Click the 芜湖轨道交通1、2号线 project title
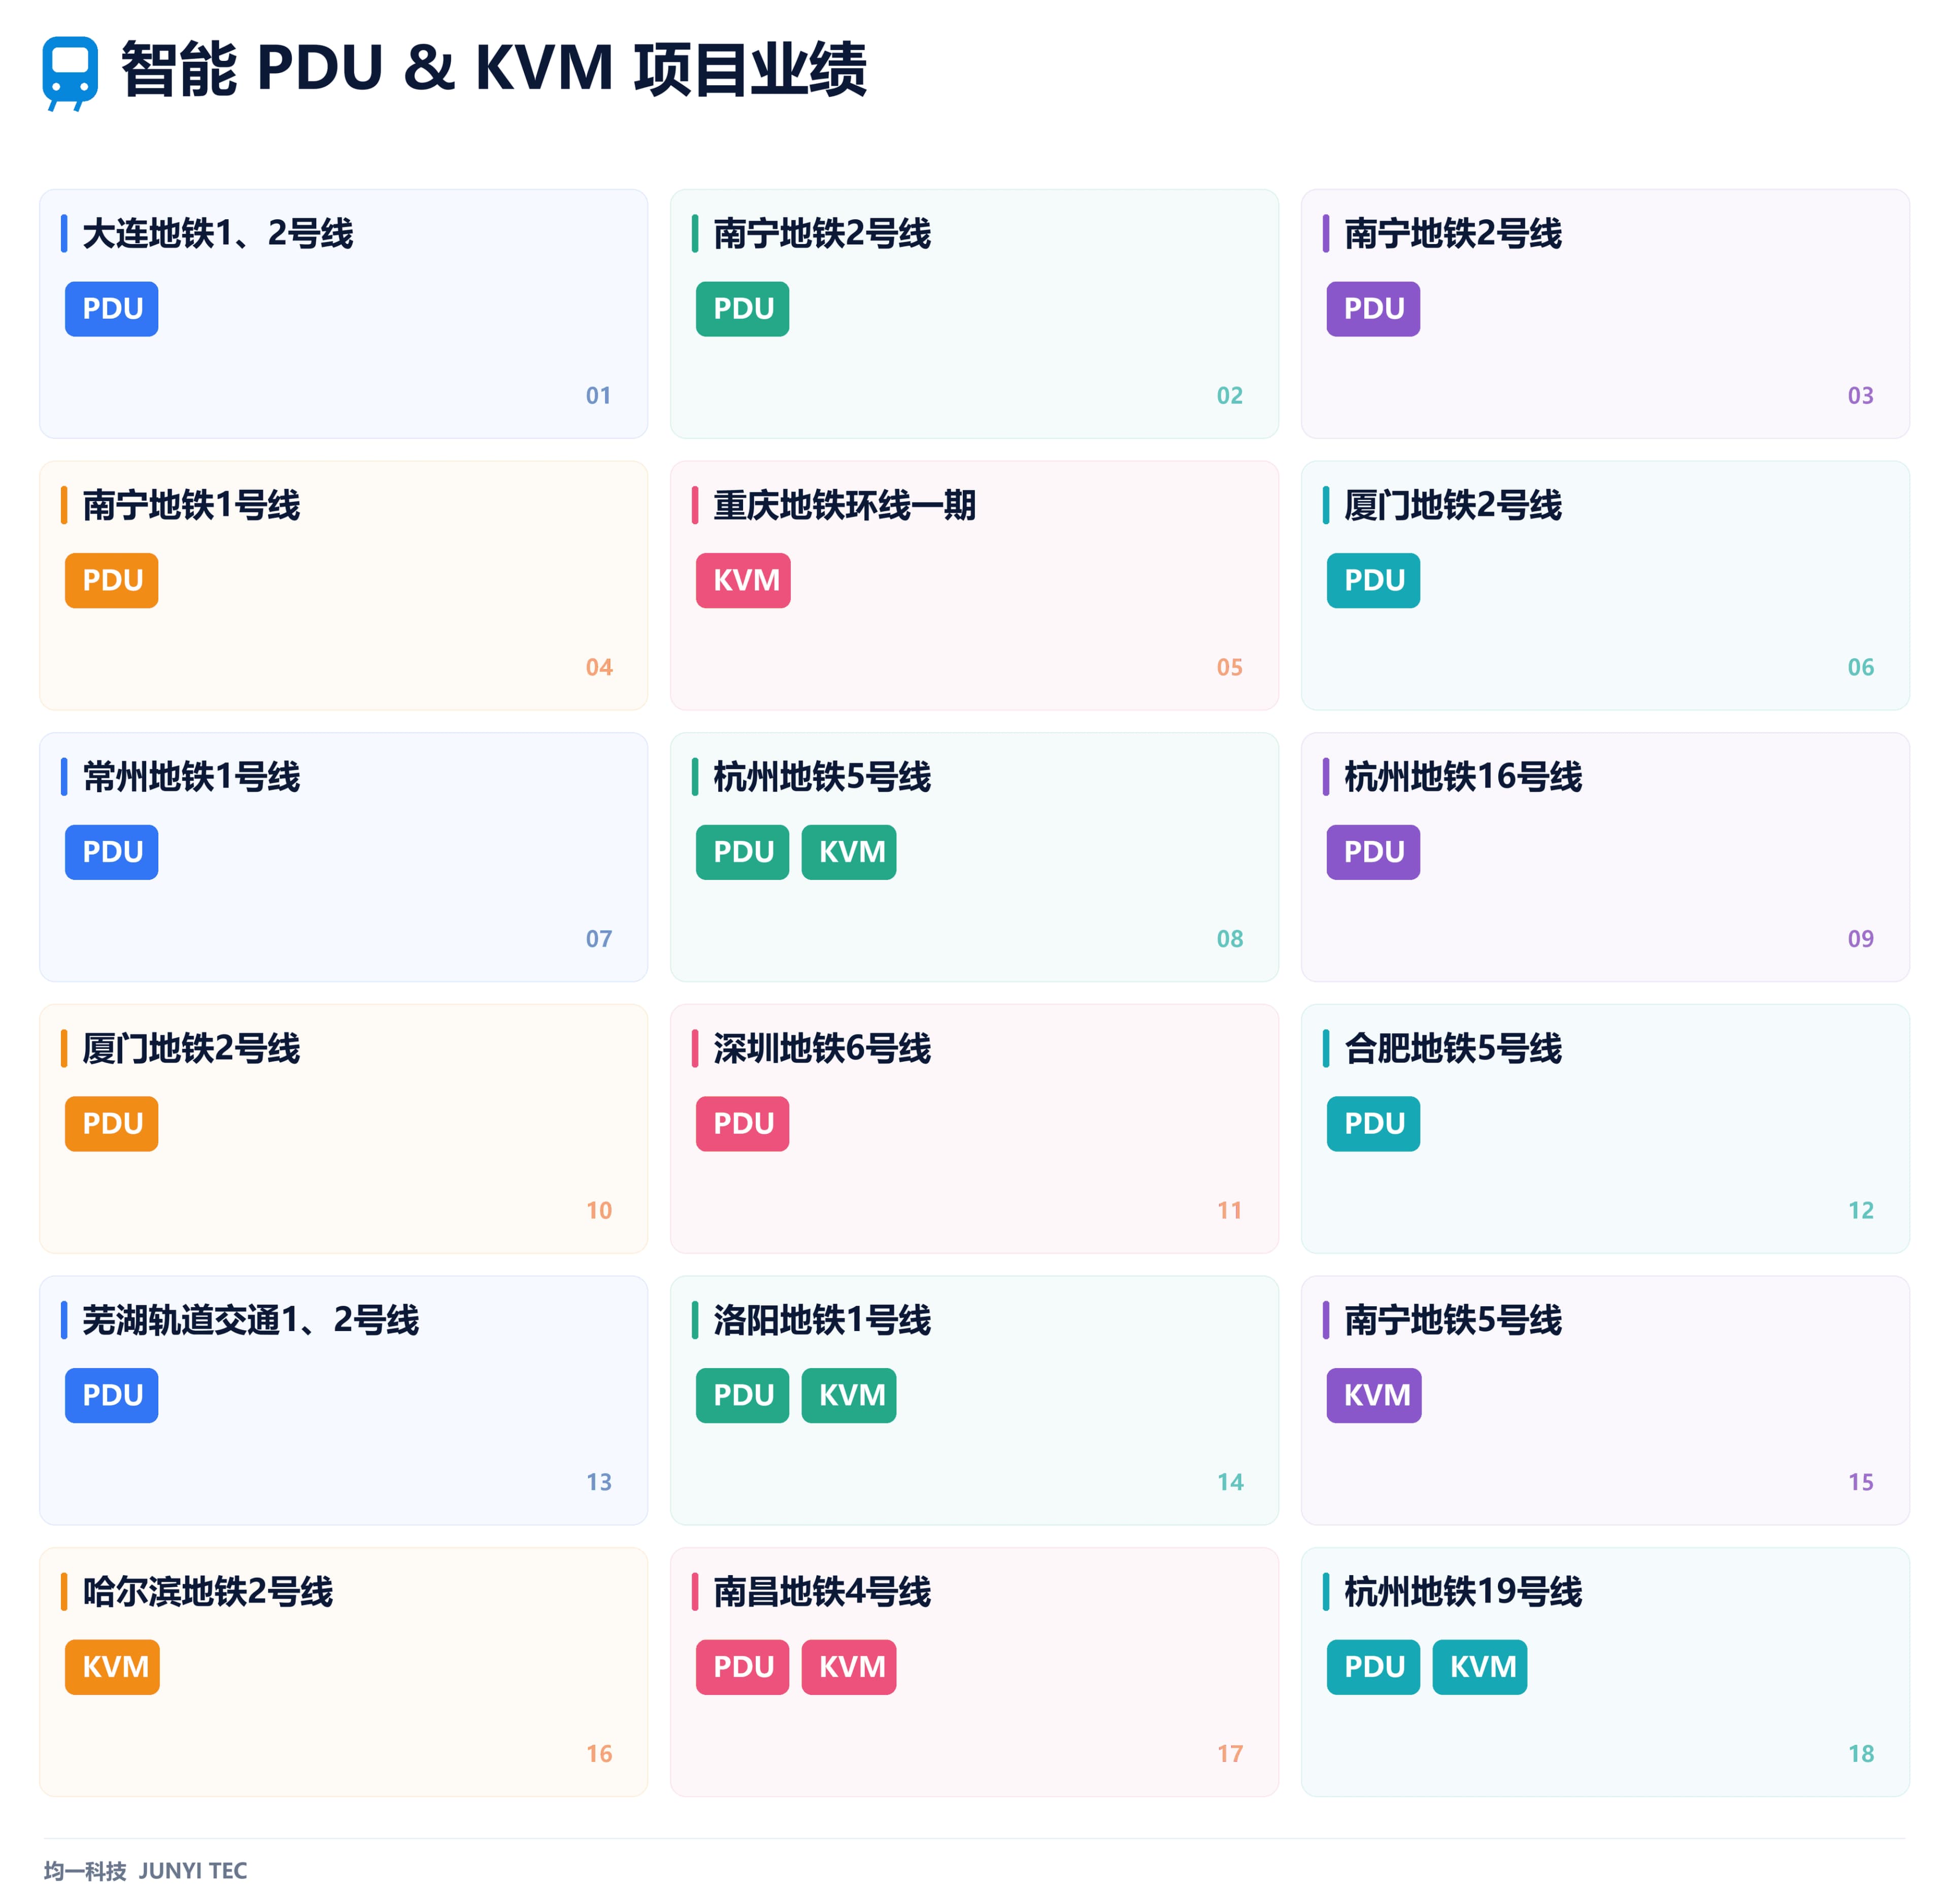This screenshot has height=1904, width=1949. 250,1320
